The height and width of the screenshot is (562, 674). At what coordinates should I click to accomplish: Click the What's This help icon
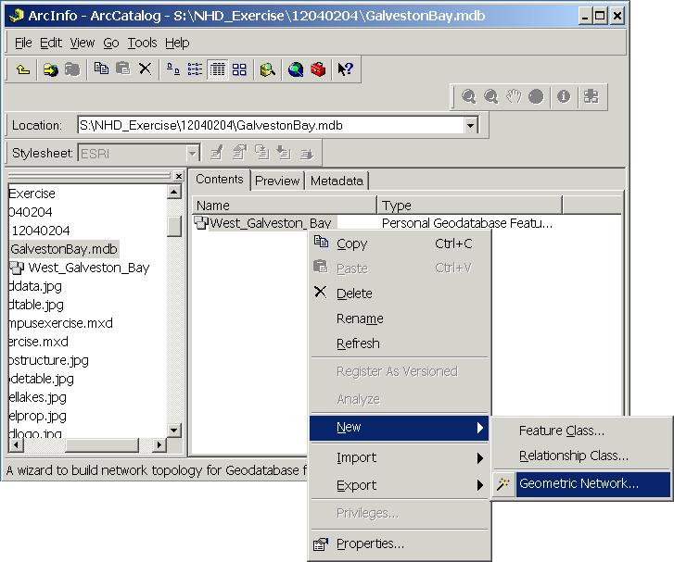point(345,69)
